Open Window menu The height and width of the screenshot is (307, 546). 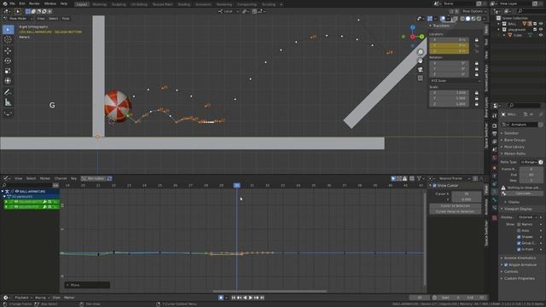click(x=50, y=3)
